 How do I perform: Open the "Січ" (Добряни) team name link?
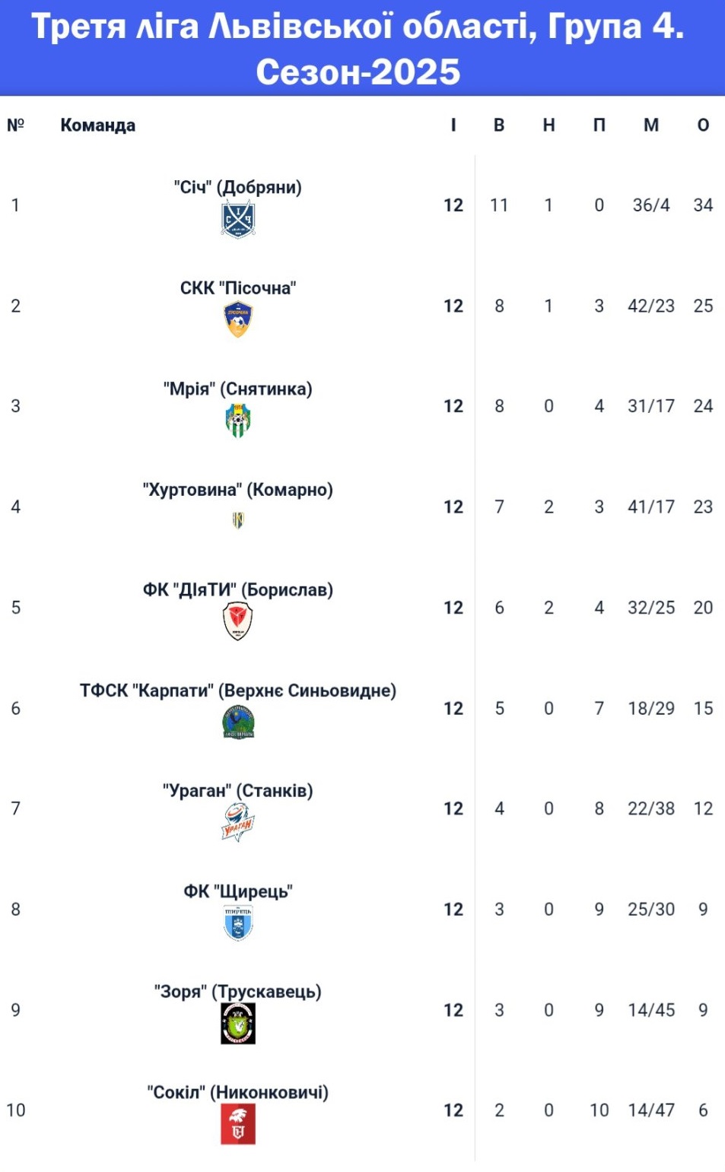pyautogui.click(x=238, y=187)
